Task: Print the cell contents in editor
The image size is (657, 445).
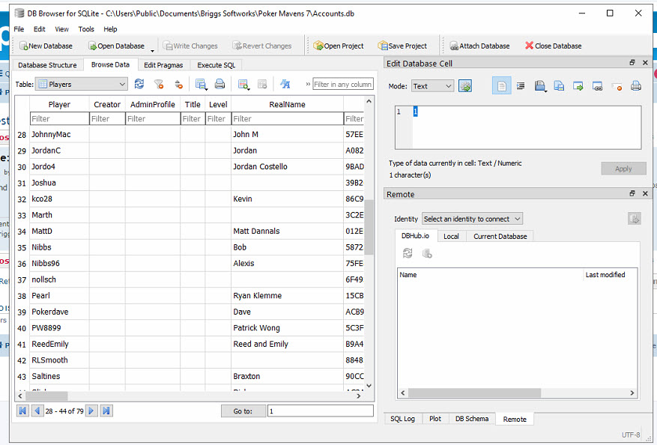Action: (636, 86)
